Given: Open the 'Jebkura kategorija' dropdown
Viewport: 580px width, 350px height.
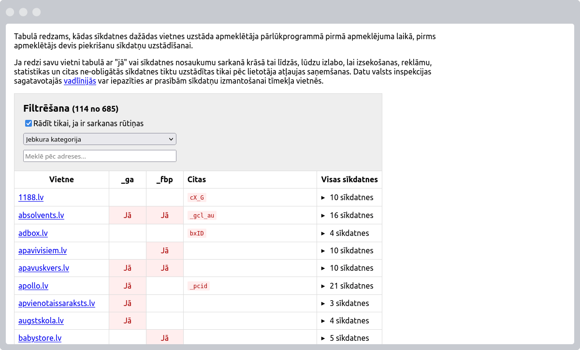Looking at the screenshot, I should pos(100,139).
